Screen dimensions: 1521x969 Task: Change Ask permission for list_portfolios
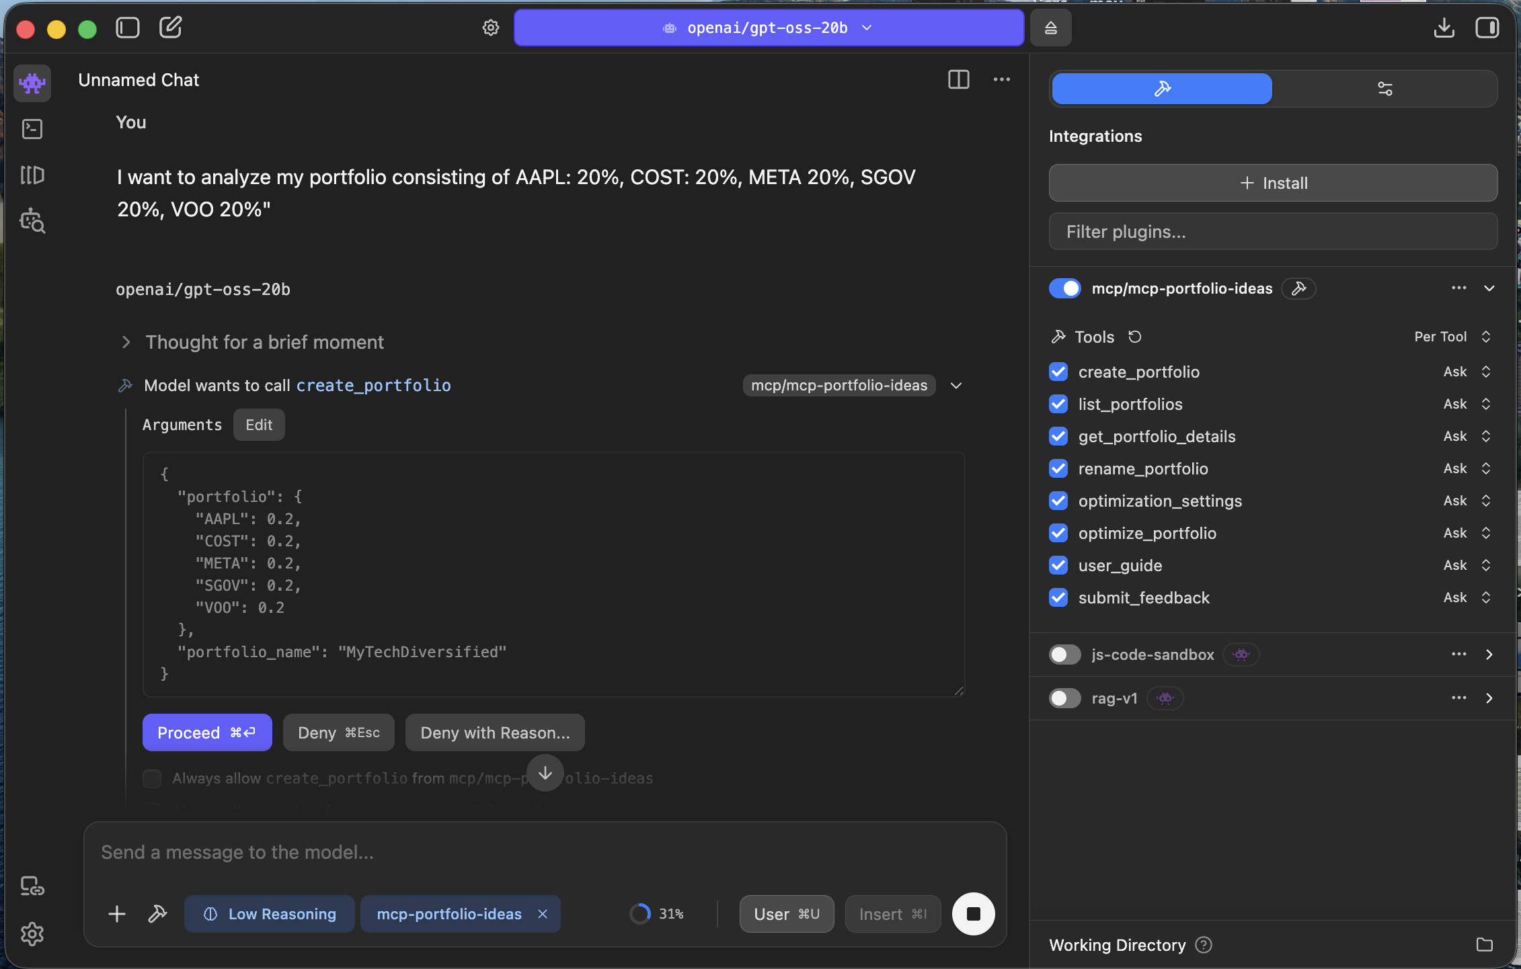(x=1467, y=404)
